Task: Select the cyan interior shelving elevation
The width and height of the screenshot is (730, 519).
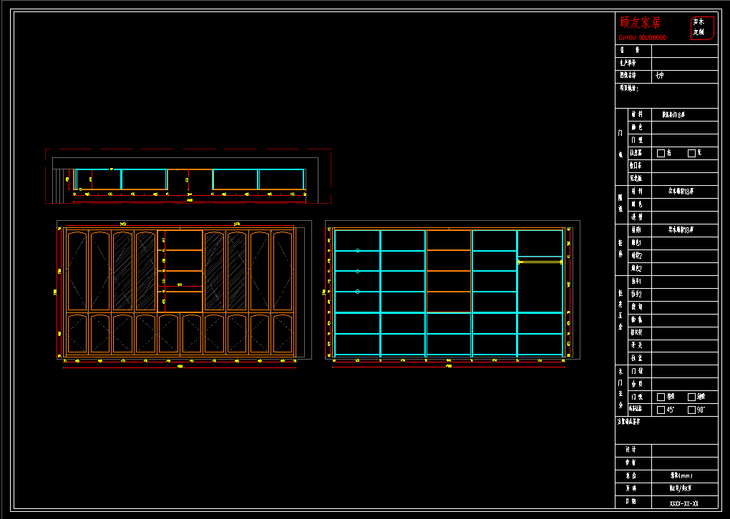Action: [x=448, y=292]
